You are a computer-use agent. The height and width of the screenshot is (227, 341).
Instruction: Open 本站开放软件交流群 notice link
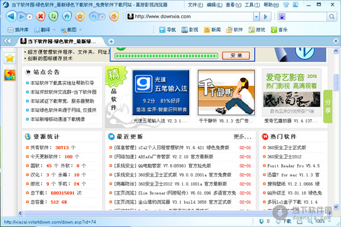[x=63, y=92]
